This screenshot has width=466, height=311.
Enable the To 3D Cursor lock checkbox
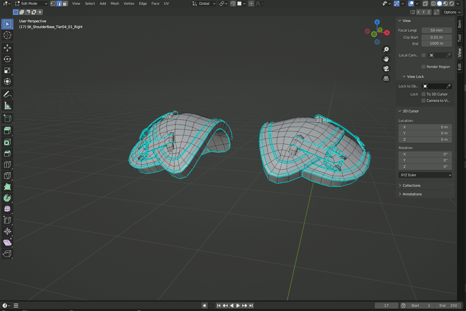point(424,94)
